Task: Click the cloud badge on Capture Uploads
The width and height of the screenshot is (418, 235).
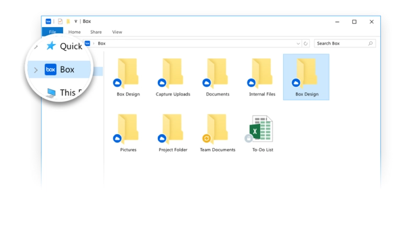Action: click(x=162, y=83)
